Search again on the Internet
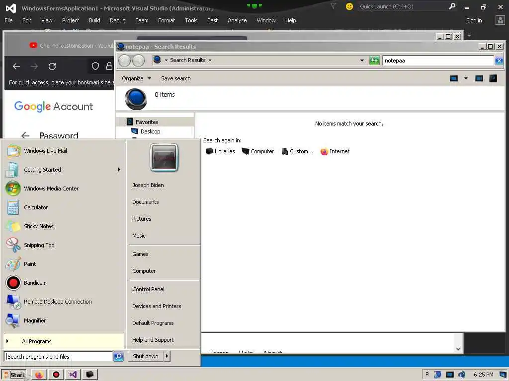Image resolution: width=509 pixels, height=381 pixels. pos(335,151)
